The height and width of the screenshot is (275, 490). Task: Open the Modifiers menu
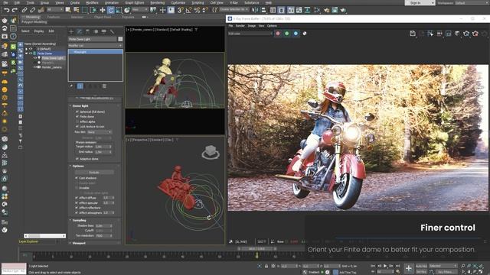click(92, 2)
